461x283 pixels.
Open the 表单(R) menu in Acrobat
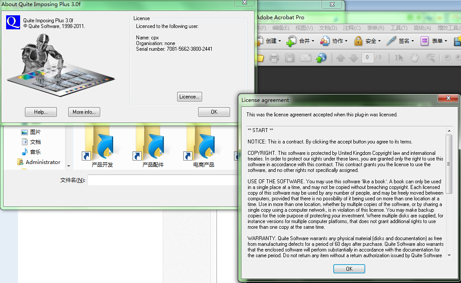[375, 28]
